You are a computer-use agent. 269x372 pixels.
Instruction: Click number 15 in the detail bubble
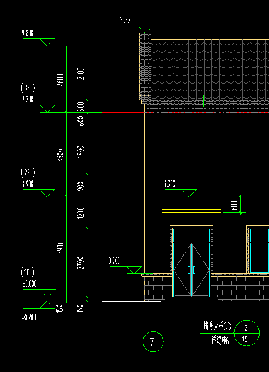245,339
